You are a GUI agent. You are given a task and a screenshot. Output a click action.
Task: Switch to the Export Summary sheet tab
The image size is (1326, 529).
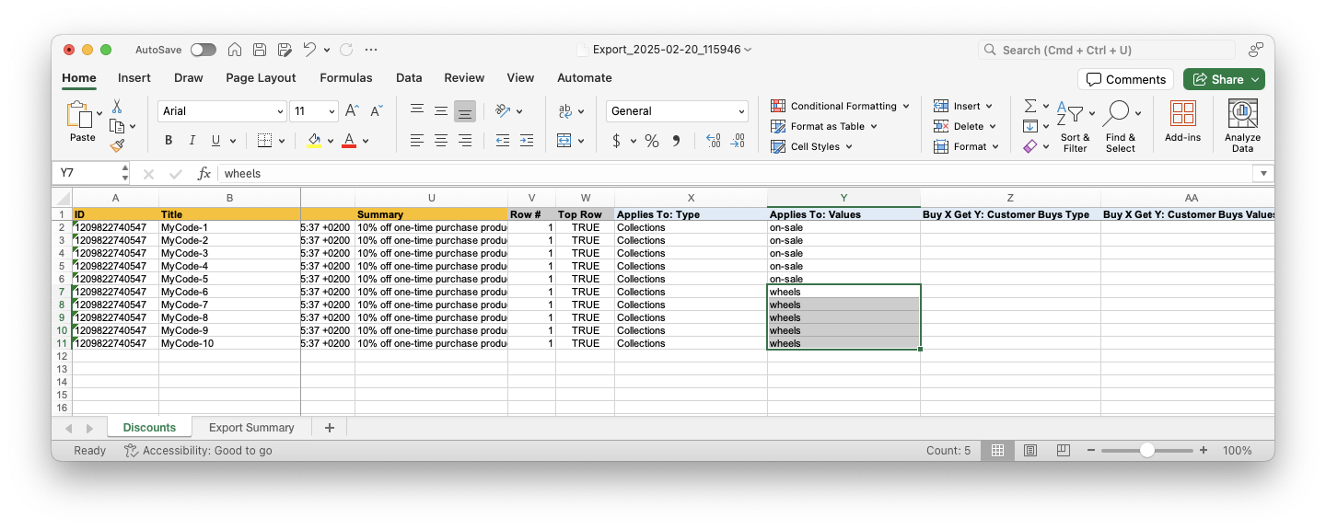pos(251,428)
